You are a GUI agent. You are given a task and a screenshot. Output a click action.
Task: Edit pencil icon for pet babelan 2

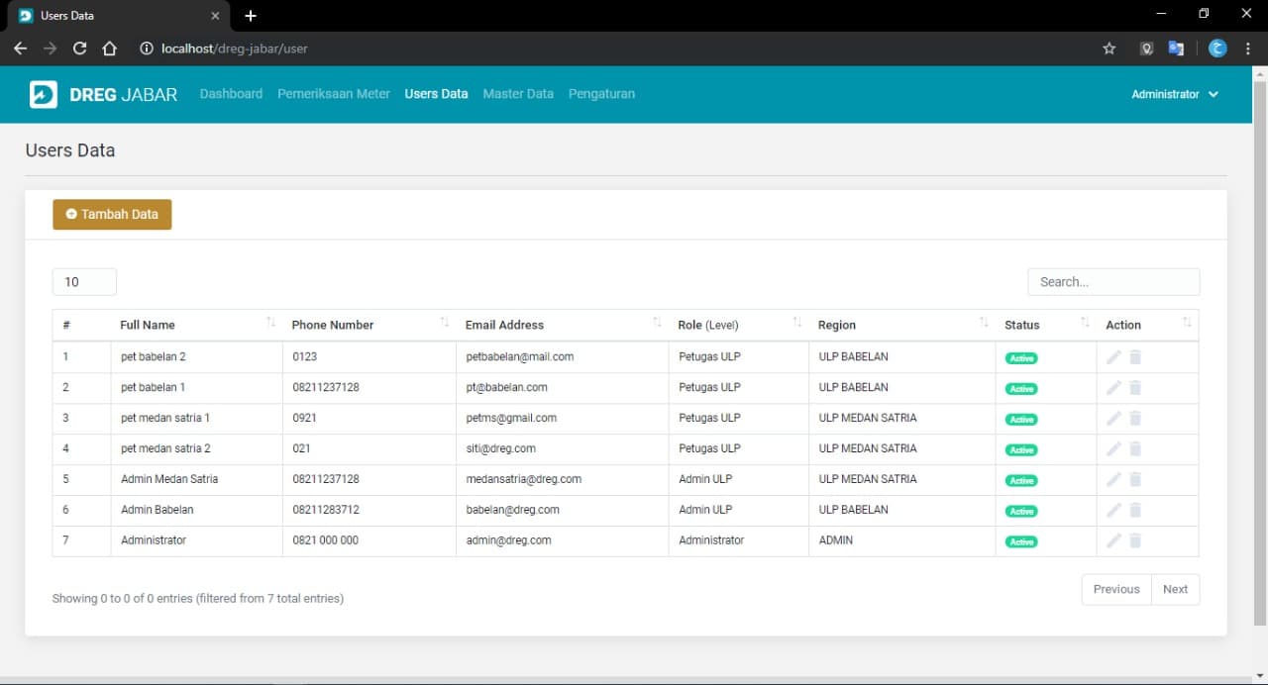pos(1113,357)
